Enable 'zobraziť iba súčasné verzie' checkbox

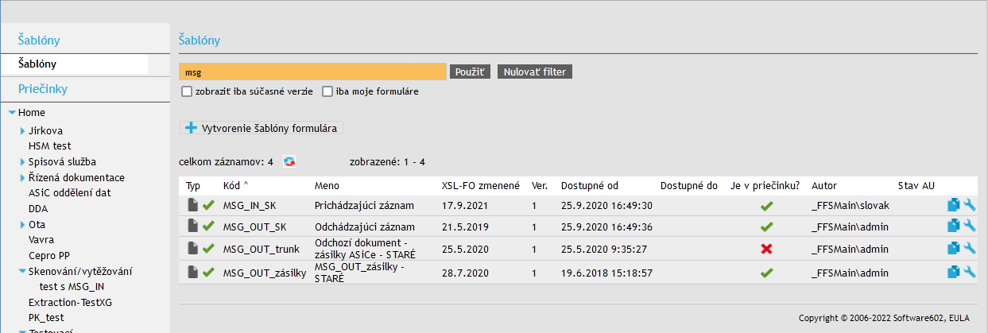point(187,91)
